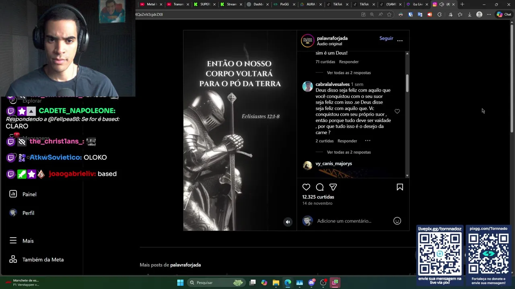Save the post with the bookmark icon

400,187
